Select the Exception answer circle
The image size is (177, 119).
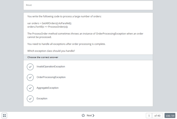click(30, 99)
